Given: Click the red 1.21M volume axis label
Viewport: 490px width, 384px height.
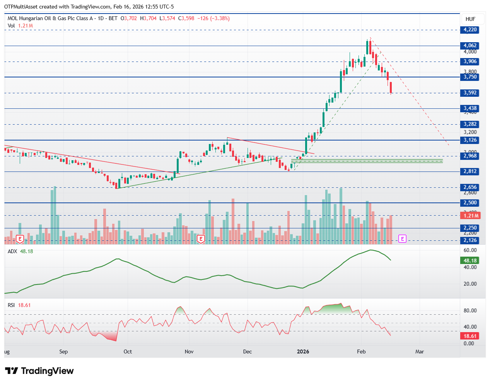Looking at the screenshot, I should coord(470,216).
